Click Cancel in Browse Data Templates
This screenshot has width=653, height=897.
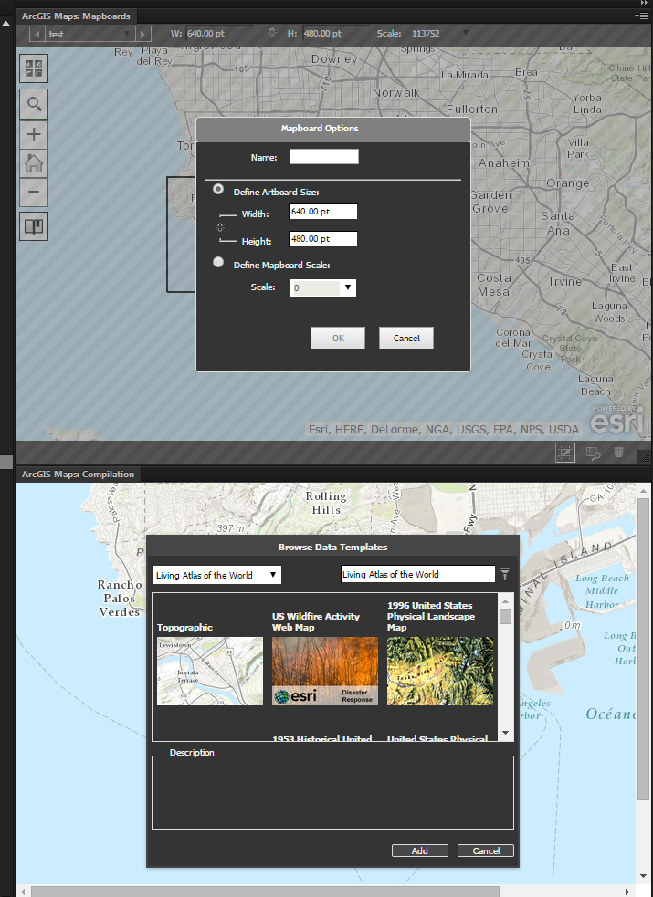coord(486,850)
